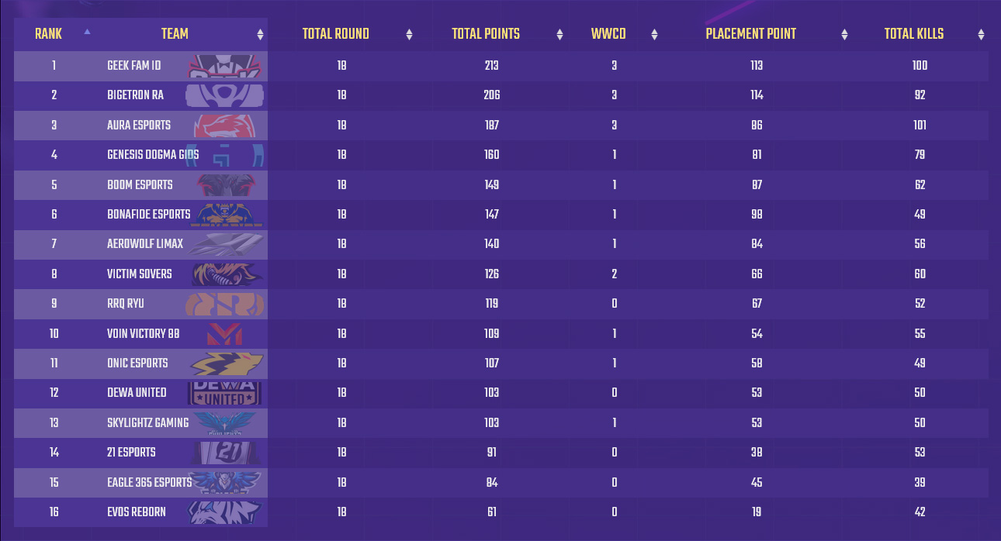
Task: Select the Genesis Dogma GIDS team name
Action: pyautogui.click(x=153, y=155)
